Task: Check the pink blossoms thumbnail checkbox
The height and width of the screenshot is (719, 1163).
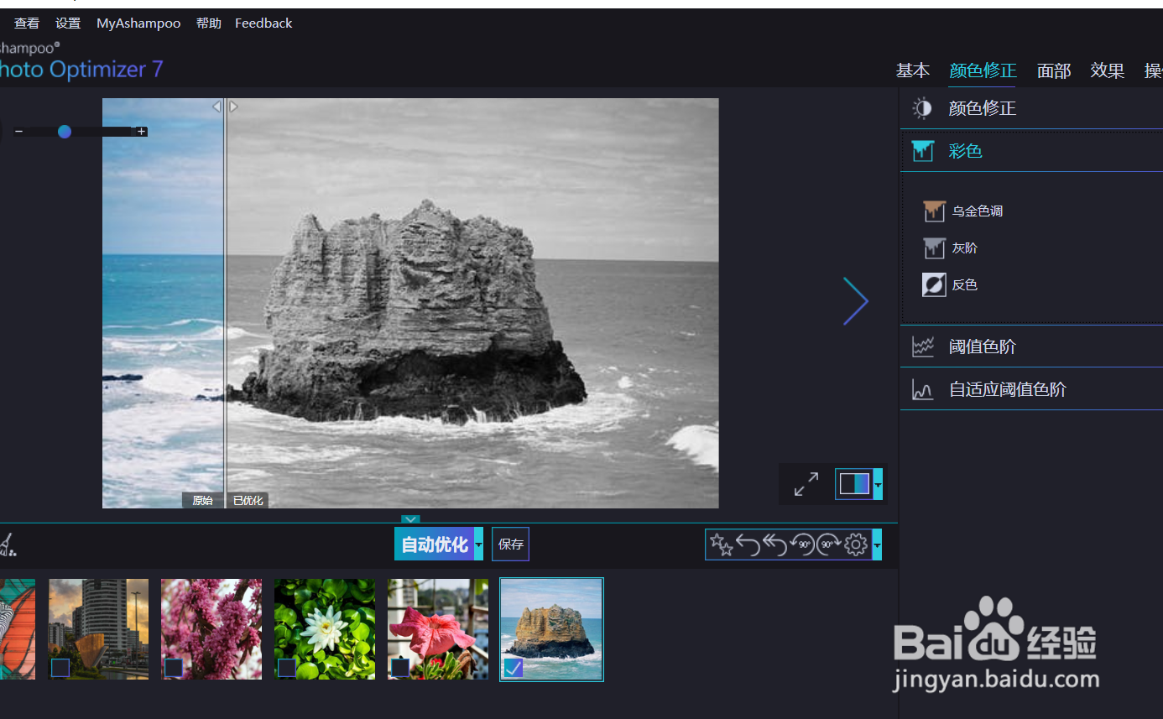Action: (x=173, y=668)
